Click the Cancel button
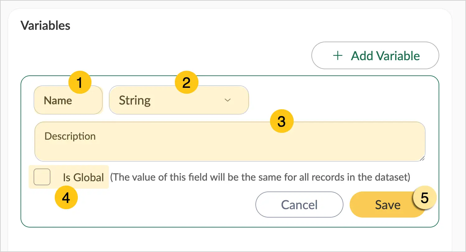The image size is (466, 252). pyautogui.click(x=299, y=205)
